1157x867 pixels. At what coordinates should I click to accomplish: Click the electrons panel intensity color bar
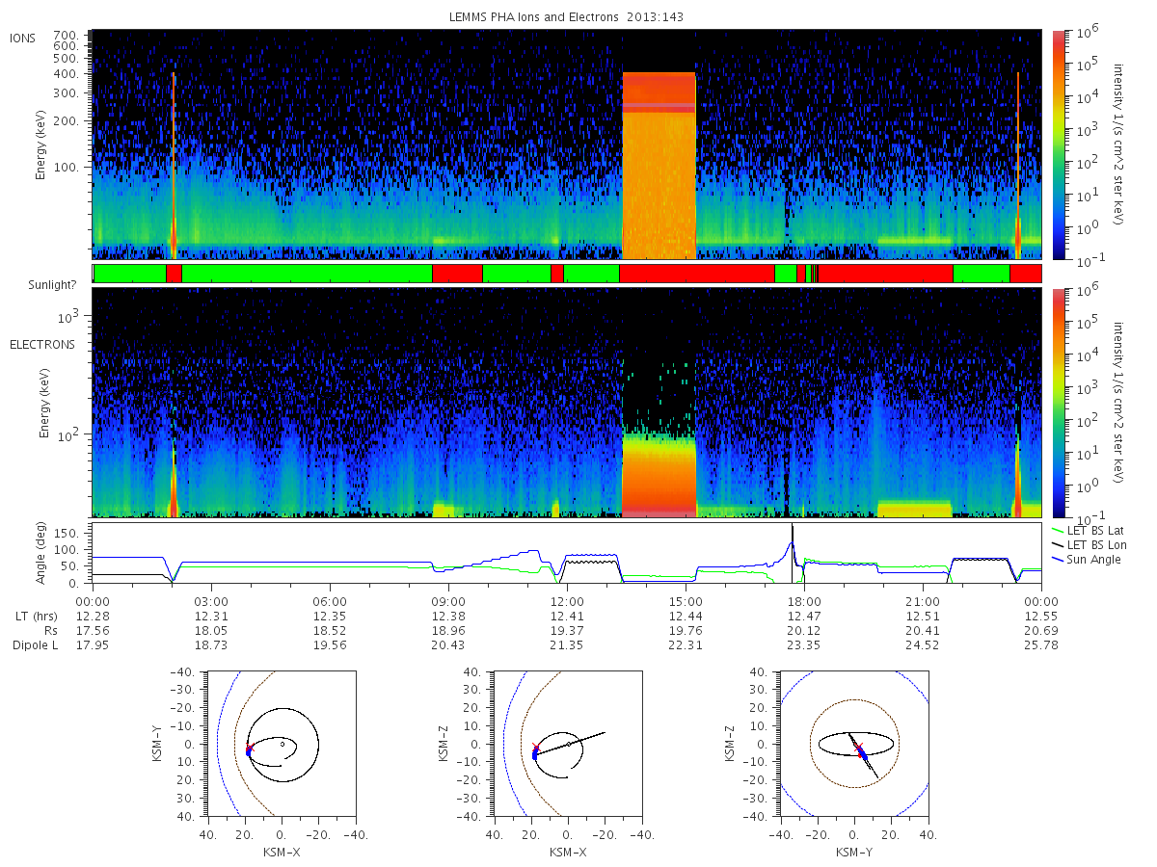coord(1058,403)
